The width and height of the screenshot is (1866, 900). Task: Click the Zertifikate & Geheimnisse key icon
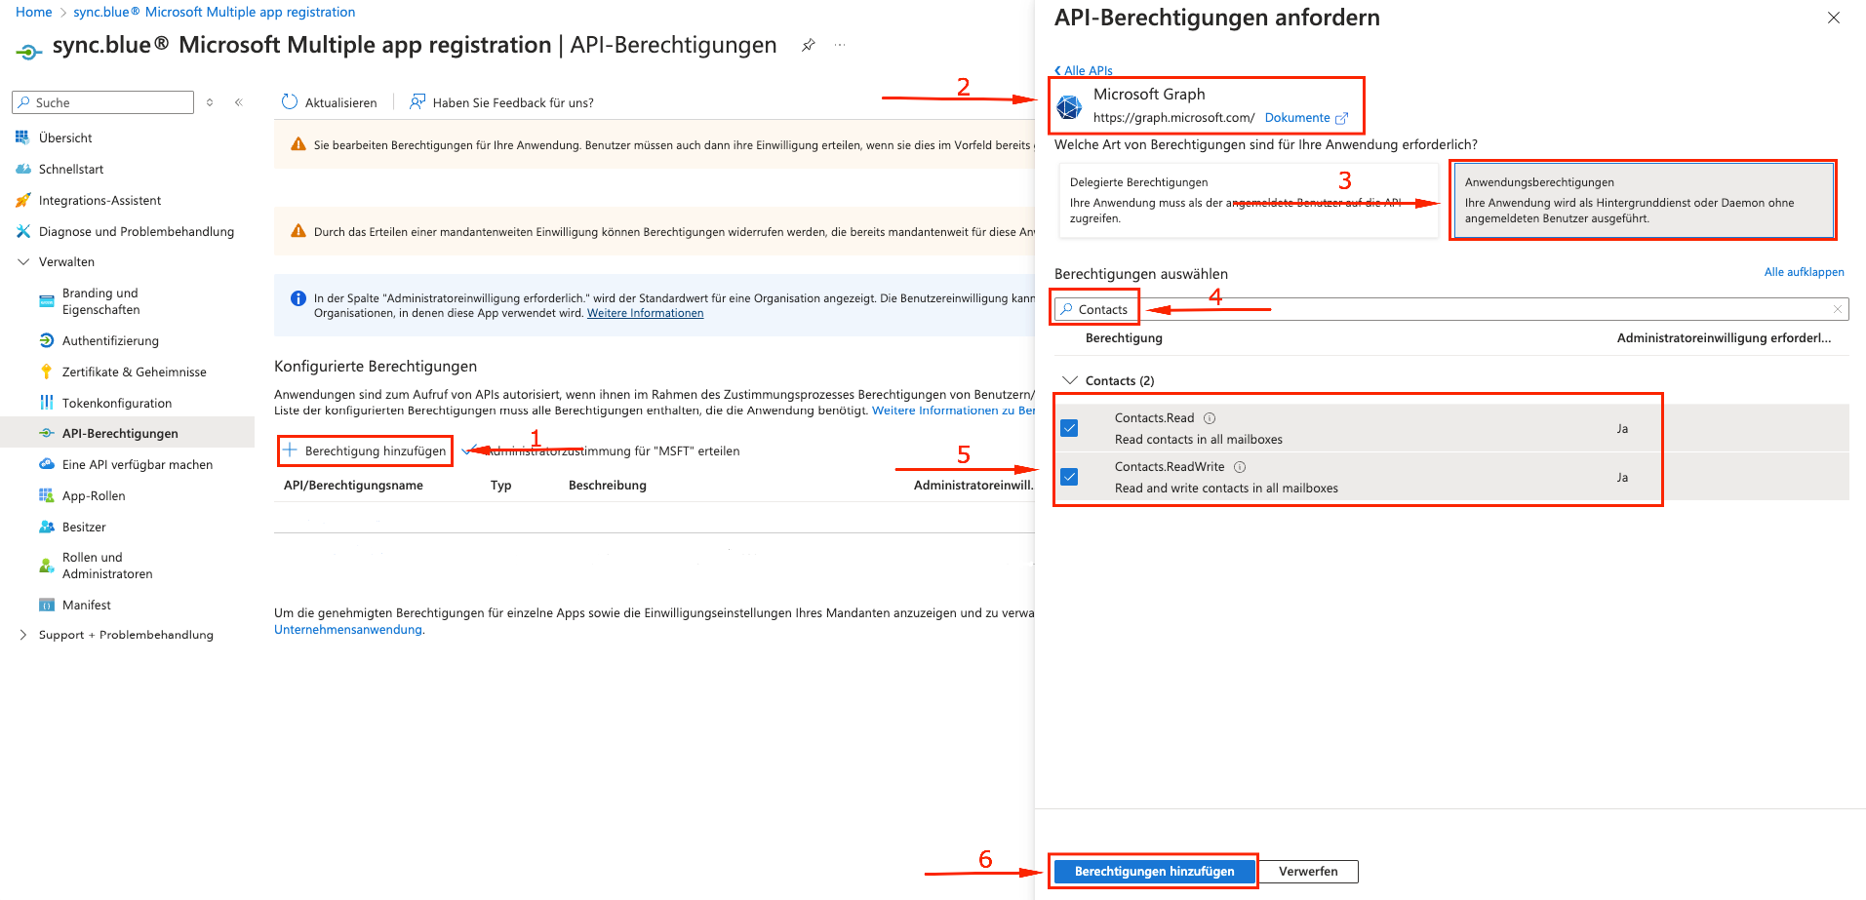[47, 372]
